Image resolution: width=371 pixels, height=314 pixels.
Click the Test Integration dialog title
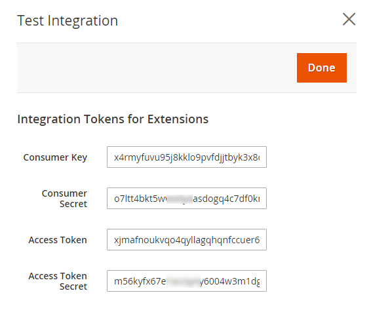[x=68, y=20]
